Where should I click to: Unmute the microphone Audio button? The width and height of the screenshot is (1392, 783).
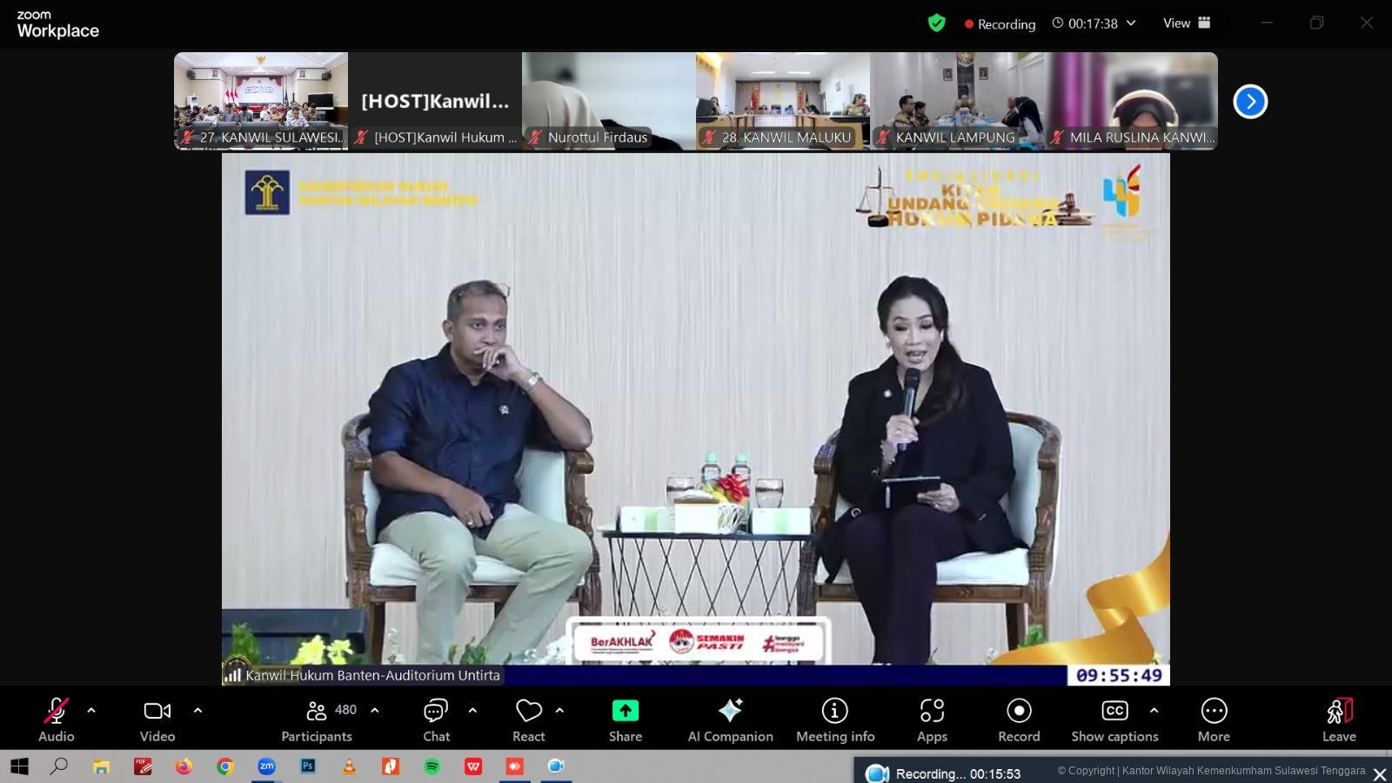click(57, 720)
